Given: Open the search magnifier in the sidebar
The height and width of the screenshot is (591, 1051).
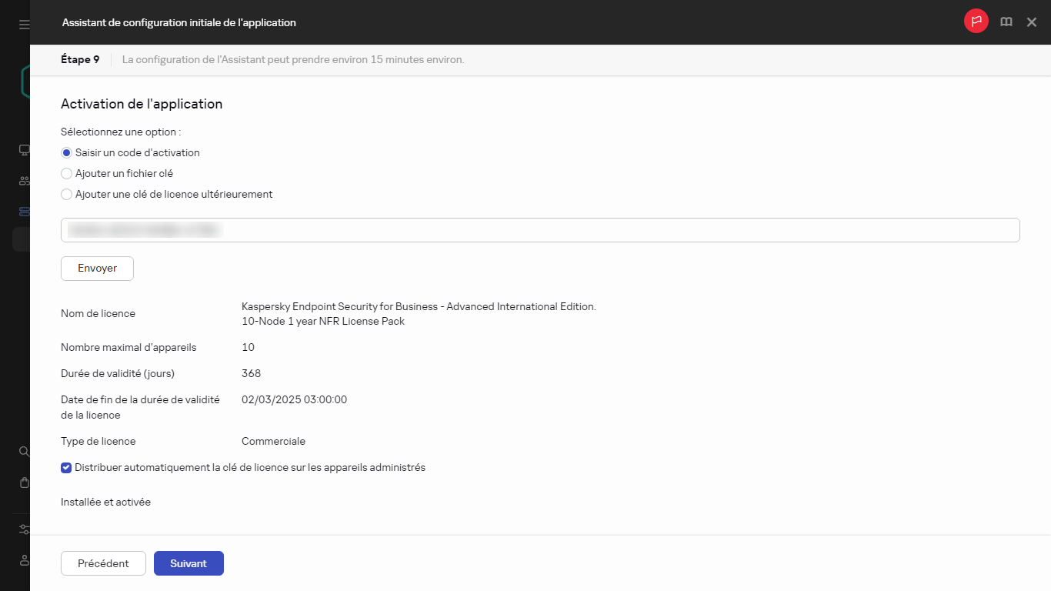Looking at the screenshot, I should coord(22,452).
